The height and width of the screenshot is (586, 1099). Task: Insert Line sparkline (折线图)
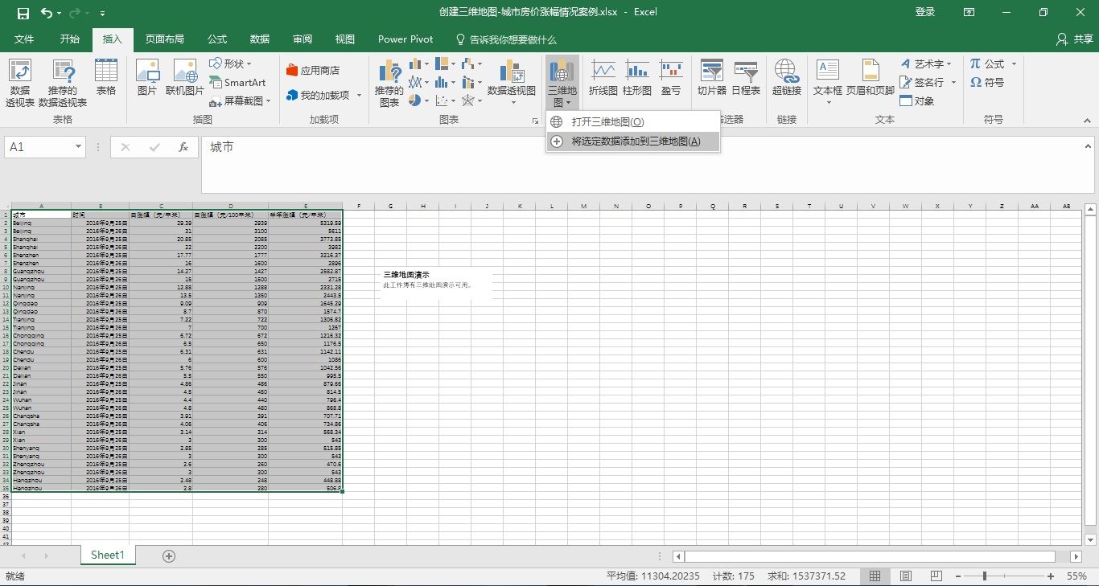(603, 78)
